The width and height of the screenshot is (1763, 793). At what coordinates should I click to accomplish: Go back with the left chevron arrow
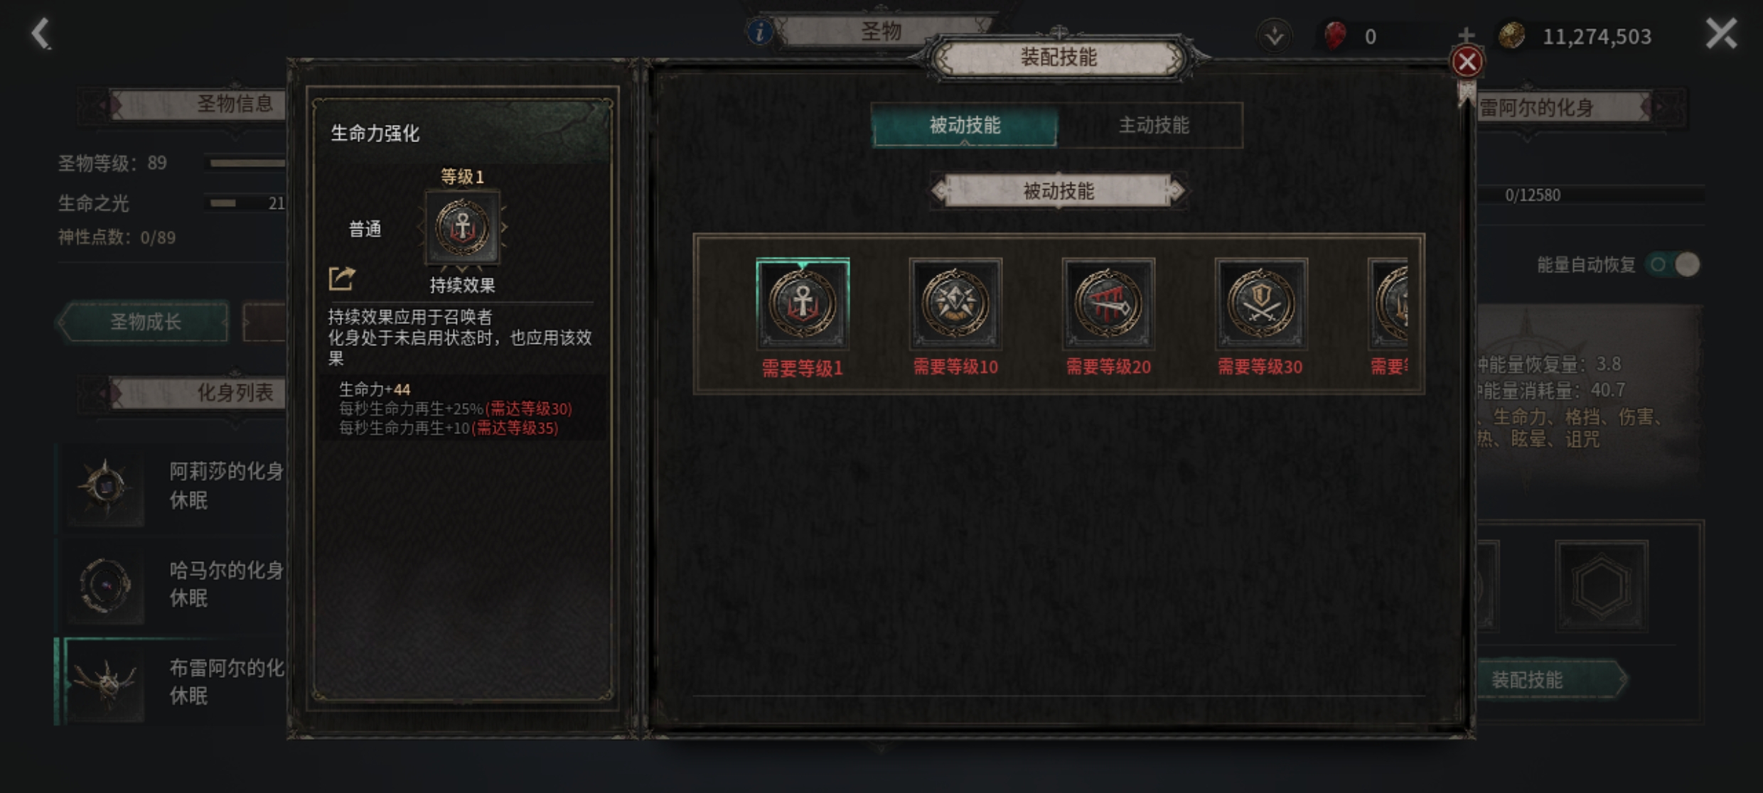click(41, 33)
